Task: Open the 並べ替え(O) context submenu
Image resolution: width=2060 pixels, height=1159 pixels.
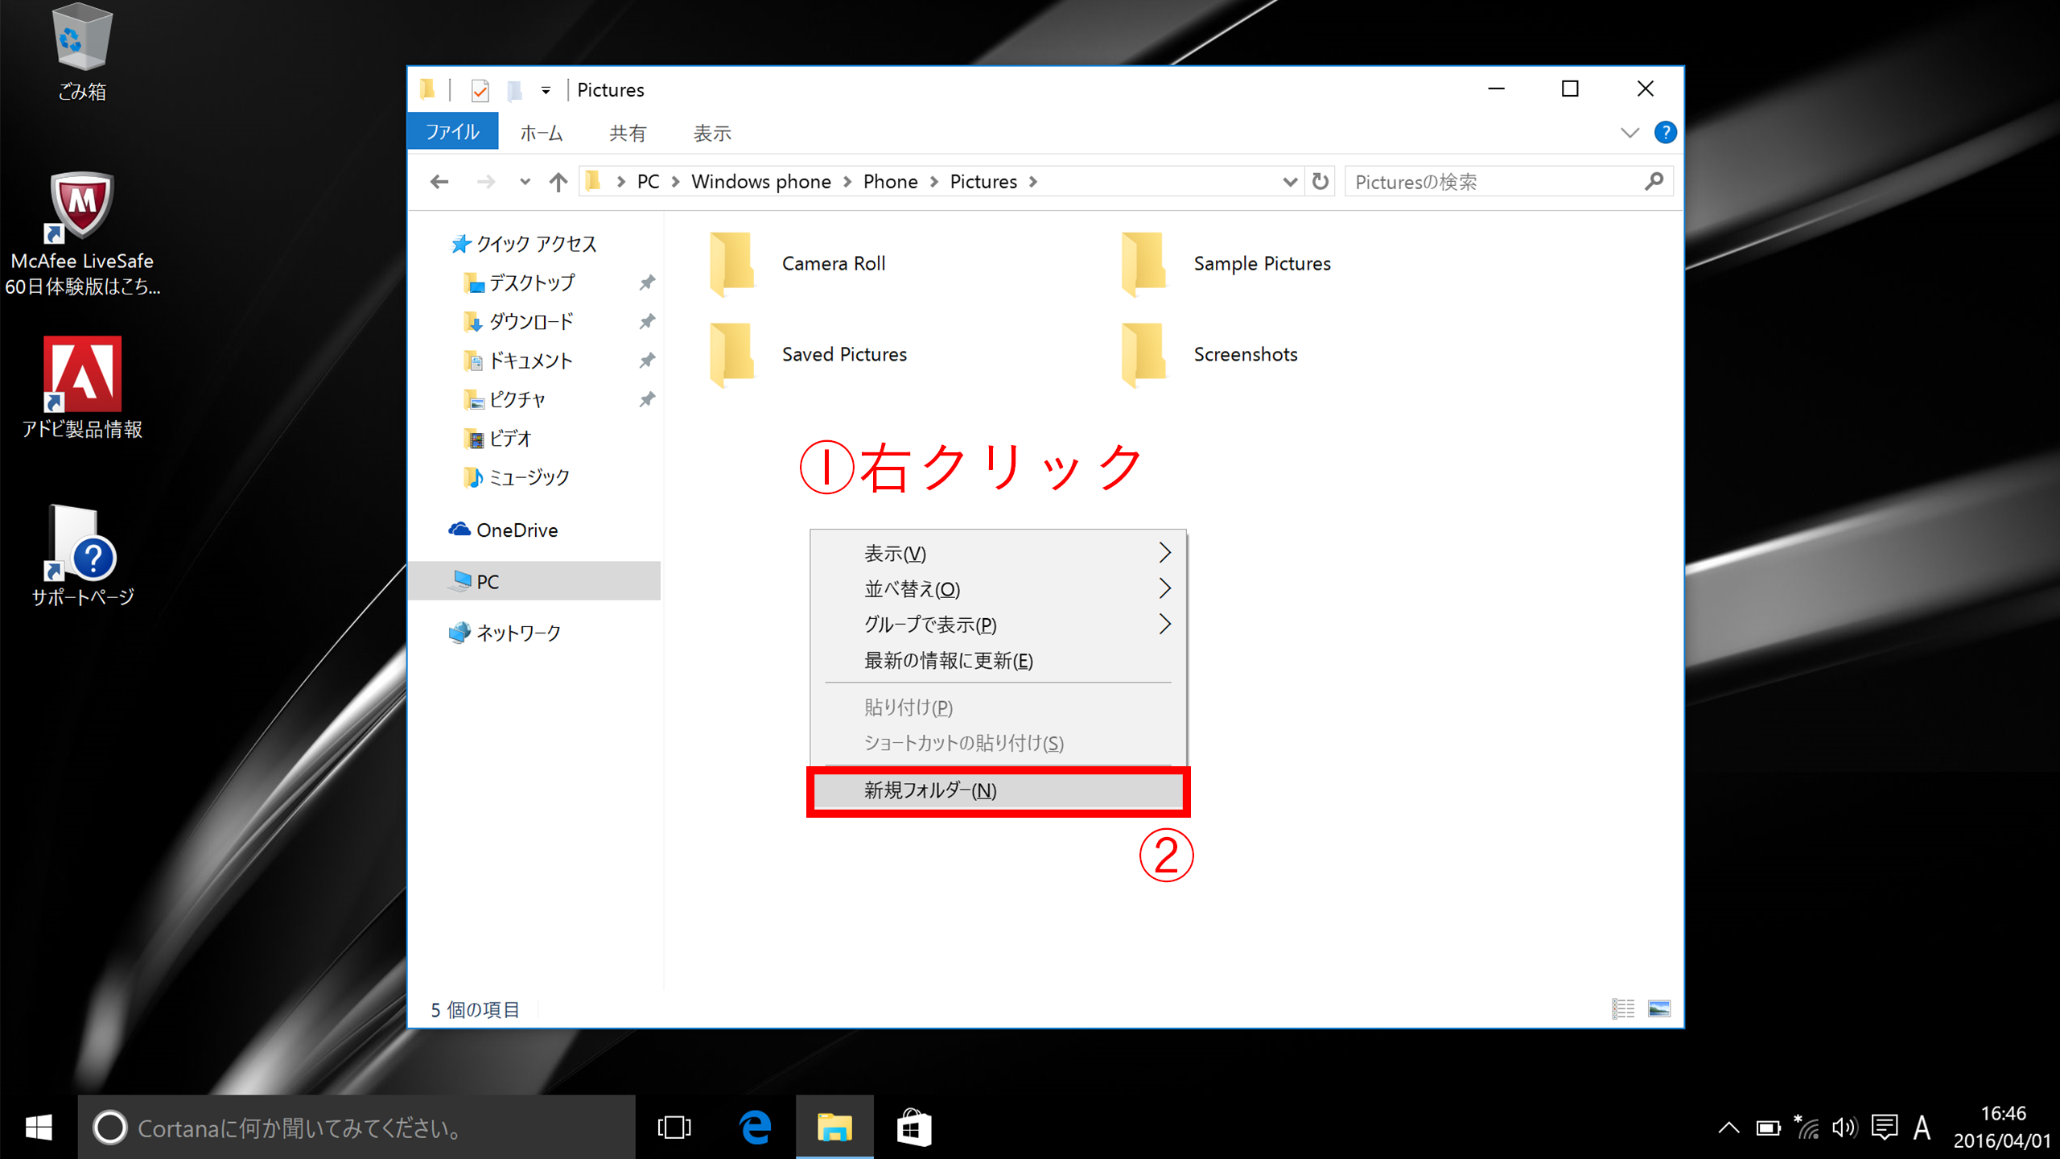Action: pyautogui.click(x=998, y=588)
